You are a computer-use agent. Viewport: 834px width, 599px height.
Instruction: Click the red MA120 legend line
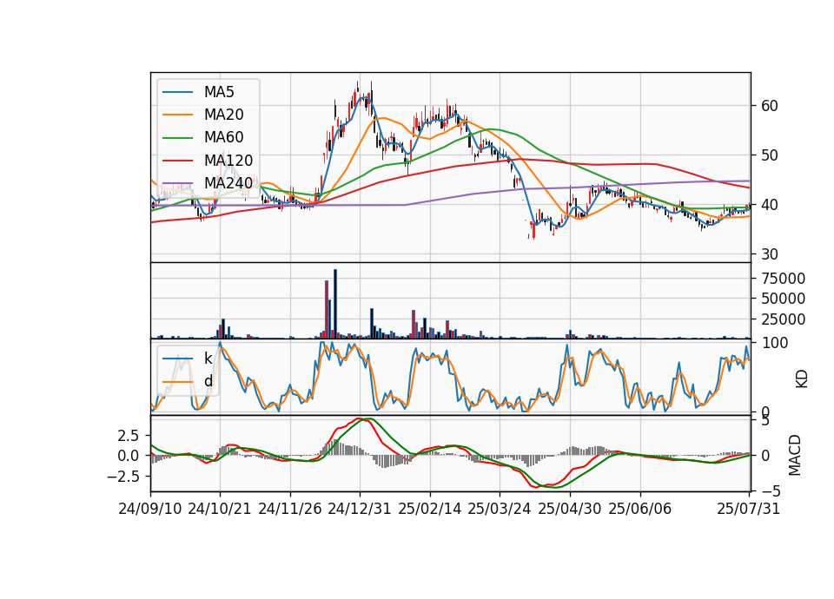click(x=177, y=161)
